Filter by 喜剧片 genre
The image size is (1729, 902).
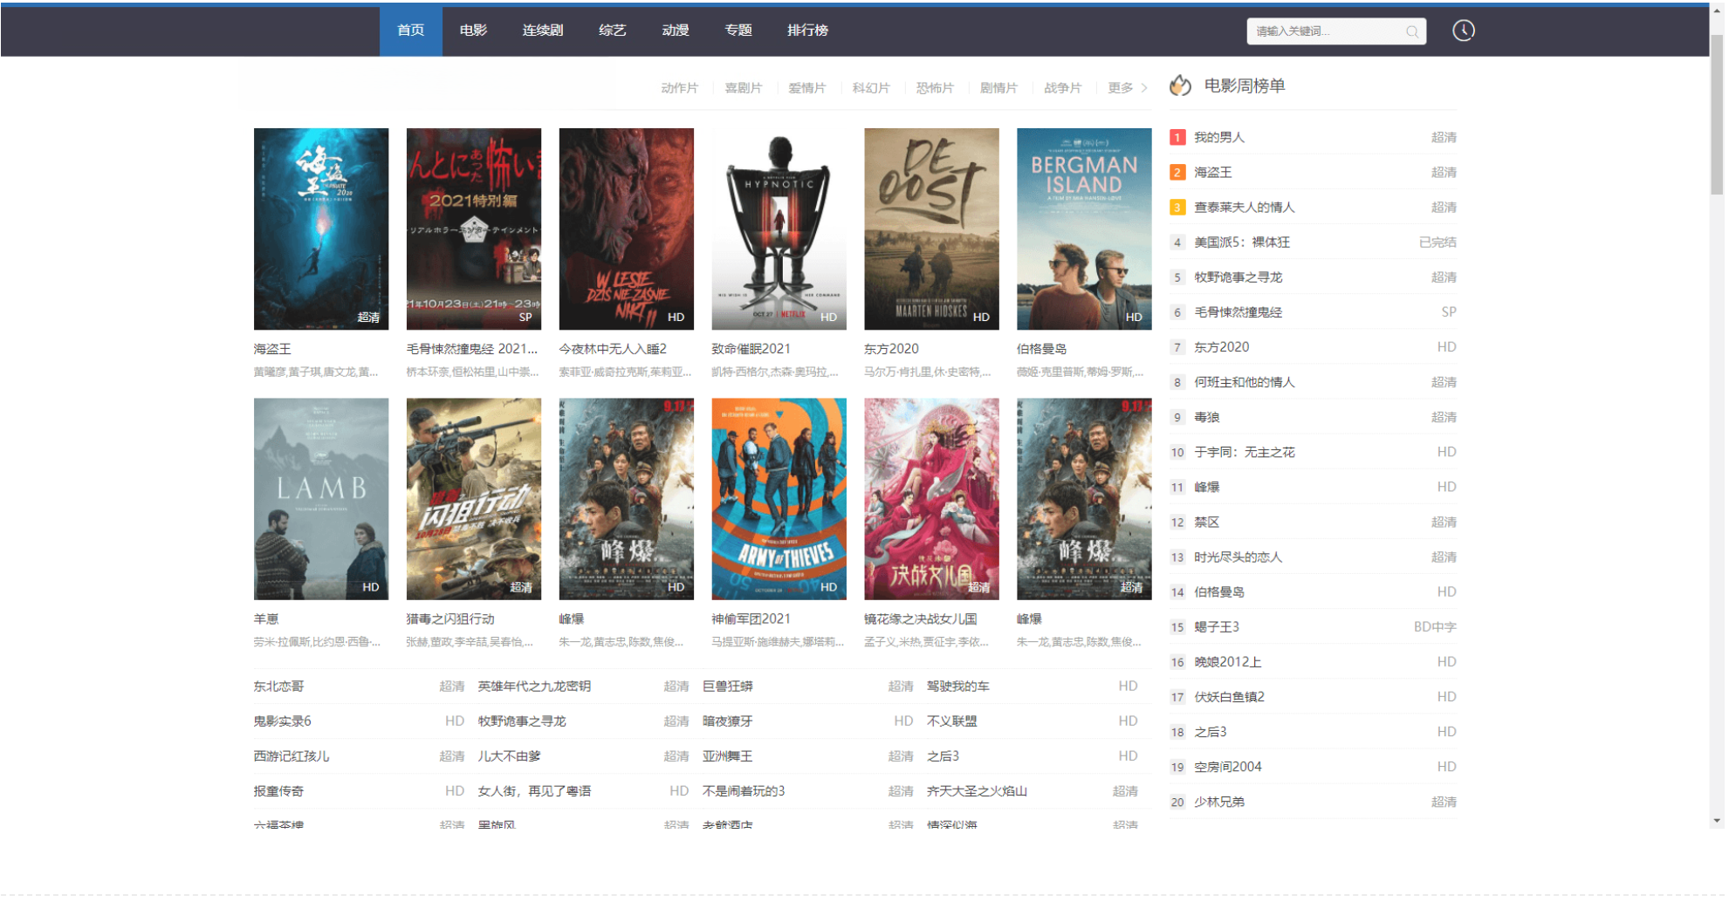click(743, 88)
